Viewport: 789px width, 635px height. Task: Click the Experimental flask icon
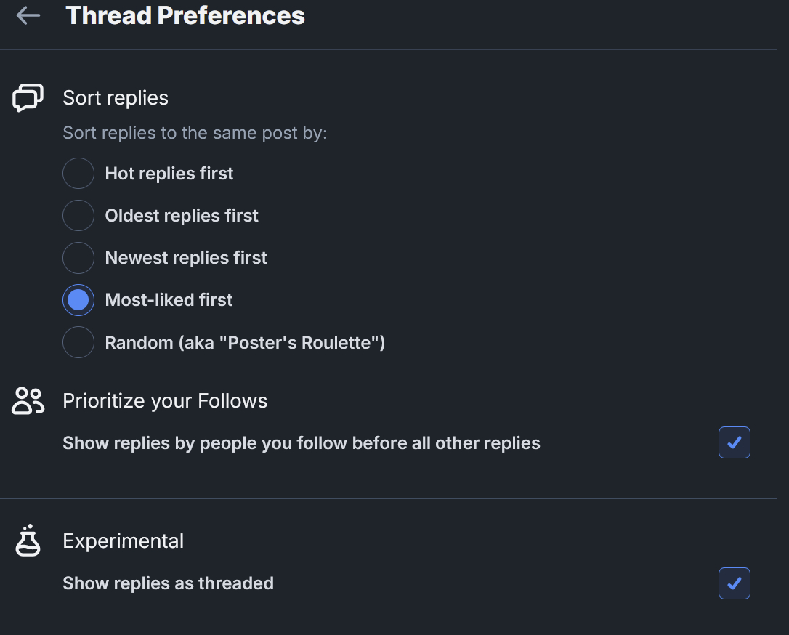28,541
